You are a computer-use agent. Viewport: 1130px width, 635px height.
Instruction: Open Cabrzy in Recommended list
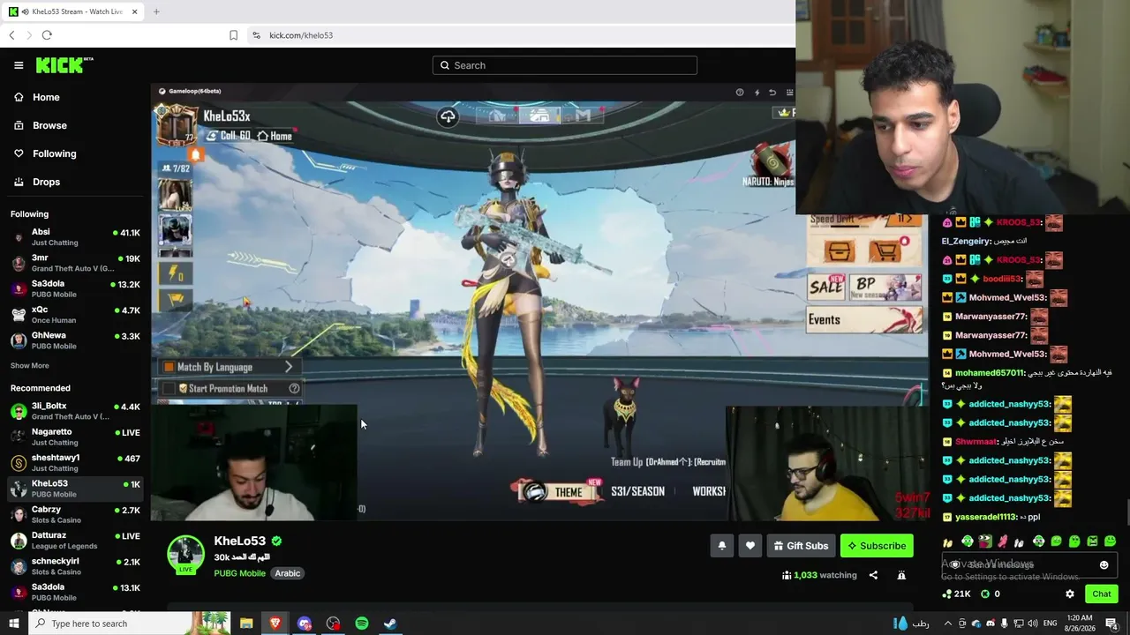[74, 514]
